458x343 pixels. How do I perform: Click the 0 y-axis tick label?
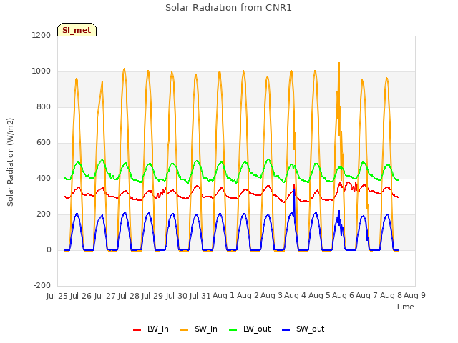click(49, 249)
